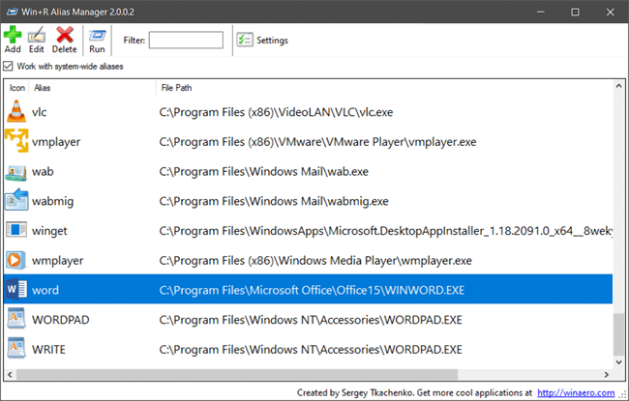This screenshot has height=401, width=629.
Task: Select the wmplayer alias text
Action: click(x=58, y=260)
